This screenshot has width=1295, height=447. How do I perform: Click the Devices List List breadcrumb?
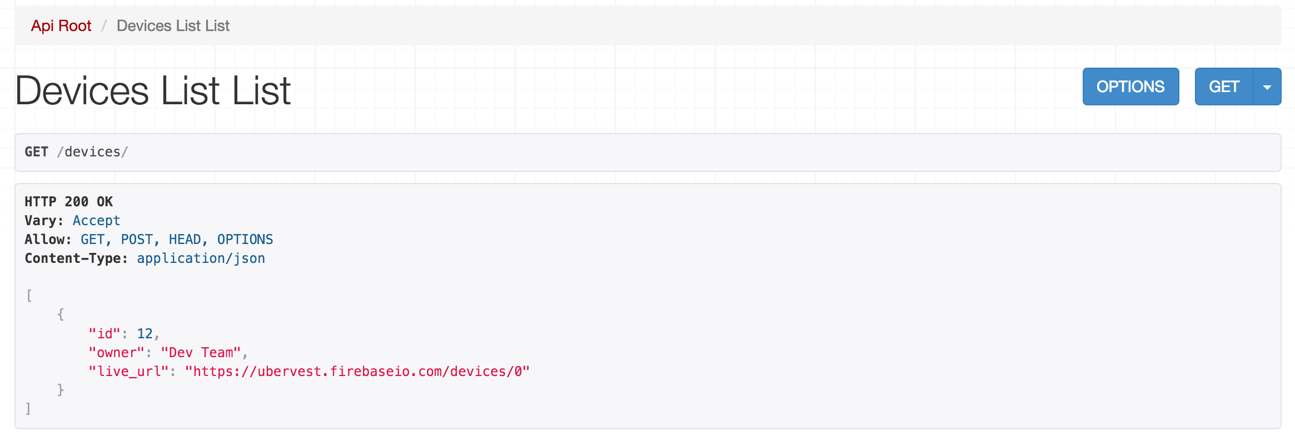pos(173,26)
